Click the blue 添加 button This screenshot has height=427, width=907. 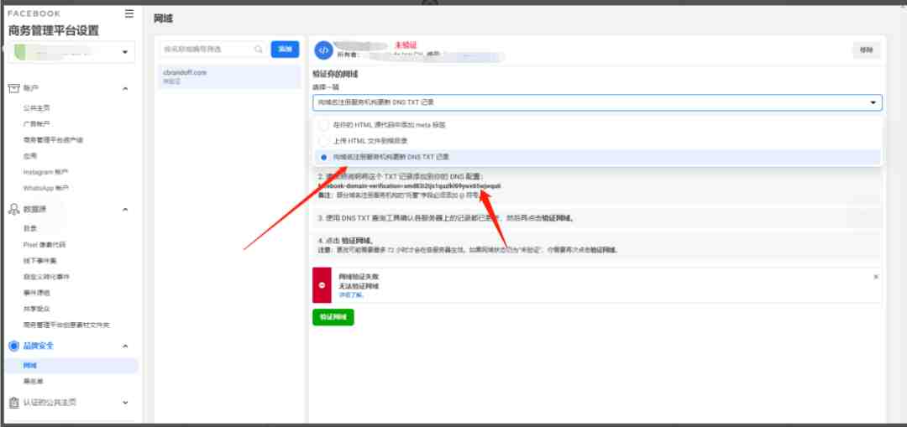(x=286, y=49)
